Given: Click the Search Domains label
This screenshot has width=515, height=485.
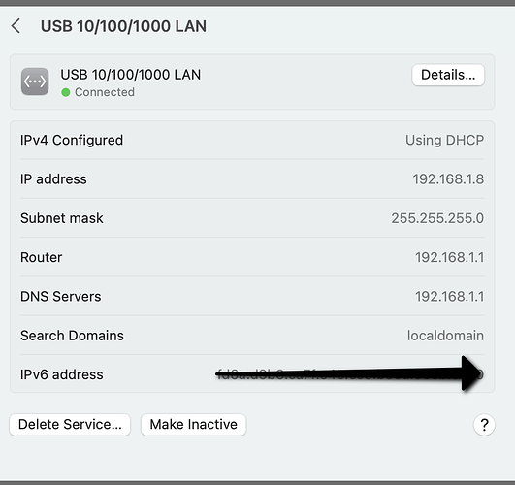Looking at the screenshot, I should [x=72, y=336].
